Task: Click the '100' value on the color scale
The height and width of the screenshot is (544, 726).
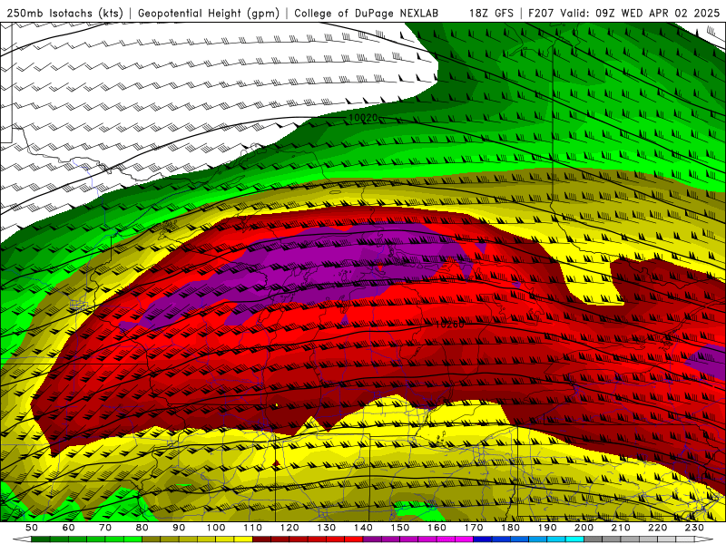Action: [216, 528]
